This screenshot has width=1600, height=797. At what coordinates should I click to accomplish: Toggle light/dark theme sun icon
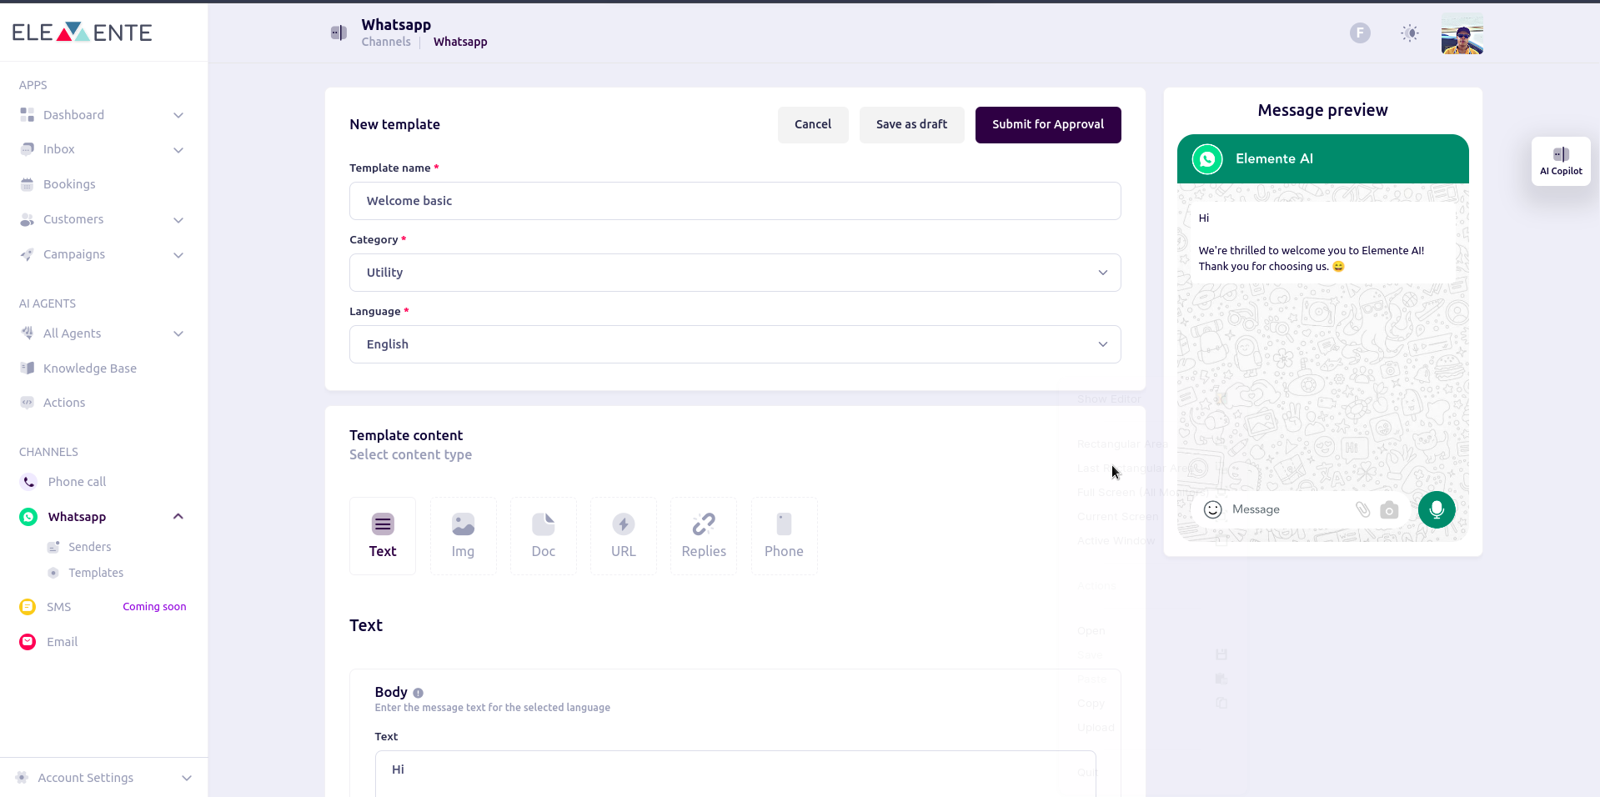tap(1410, 33)
